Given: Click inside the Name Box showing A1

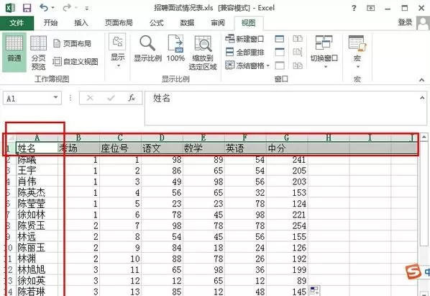Looking at the screenshot, I should [x=27, y=98].
